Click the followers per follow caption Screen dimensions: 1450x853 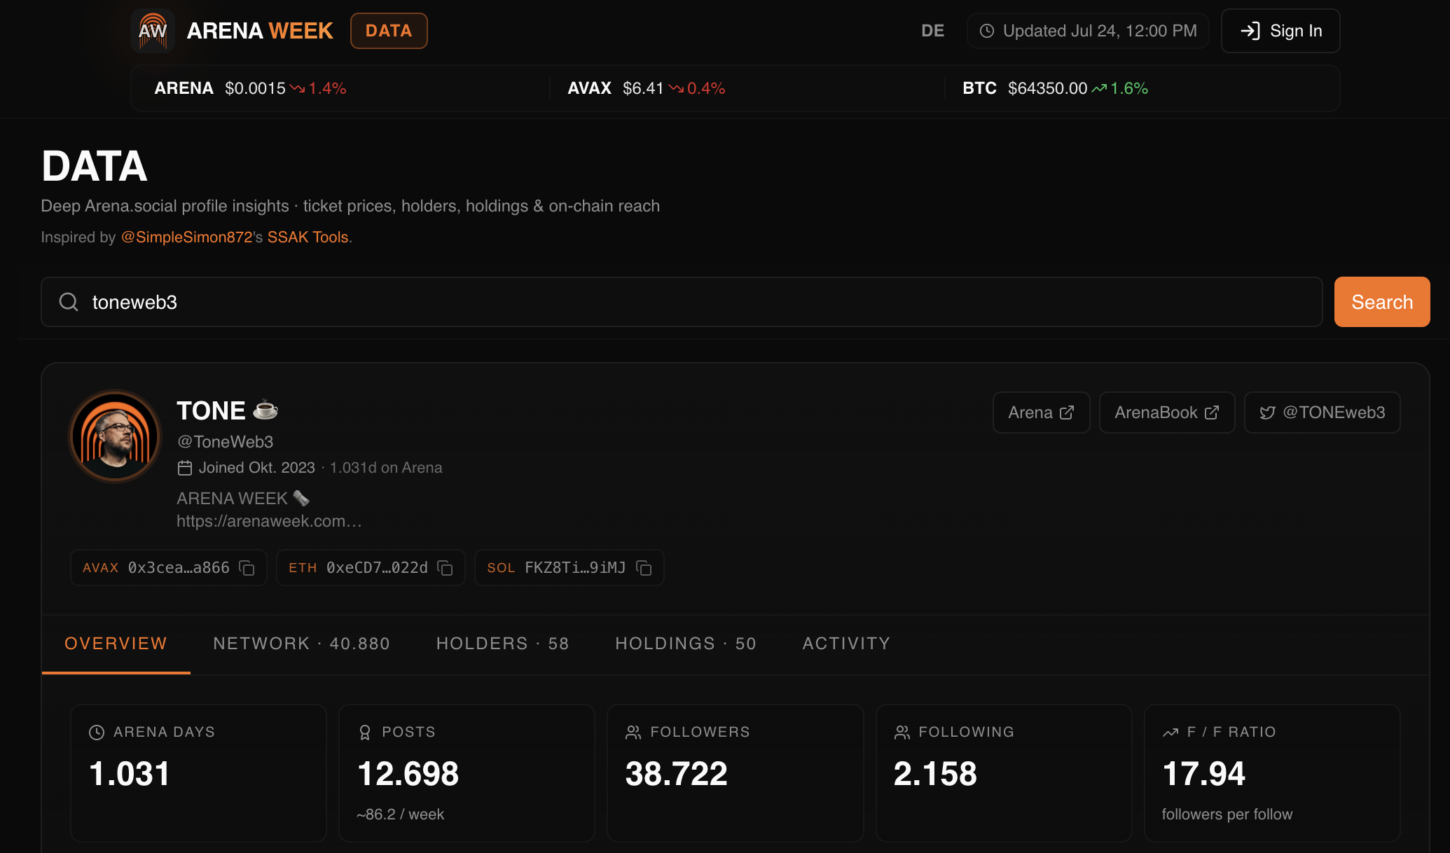pyautogui.click(x=1227, y=814)
